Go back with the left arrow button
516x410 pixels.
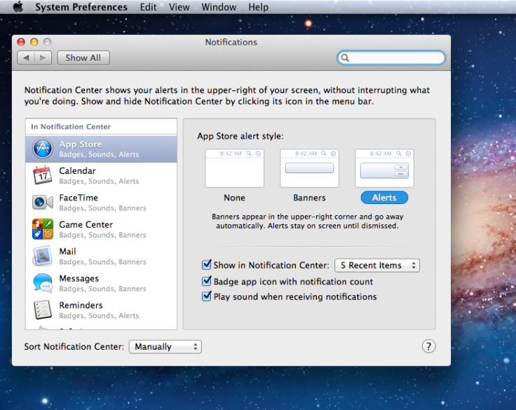click(x=26, y=58)
